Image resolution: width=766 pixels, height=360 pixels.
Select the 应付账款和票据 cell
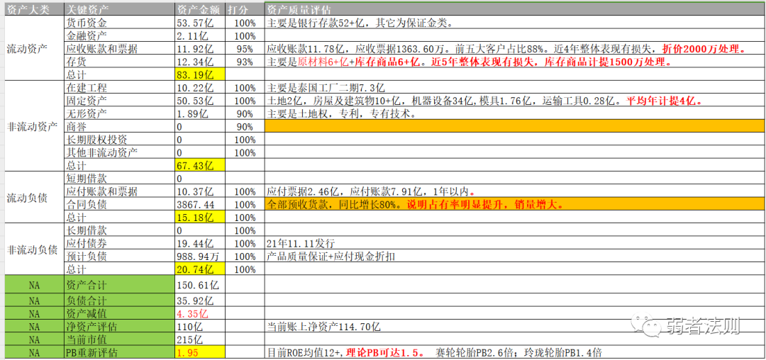coord(120,191)
